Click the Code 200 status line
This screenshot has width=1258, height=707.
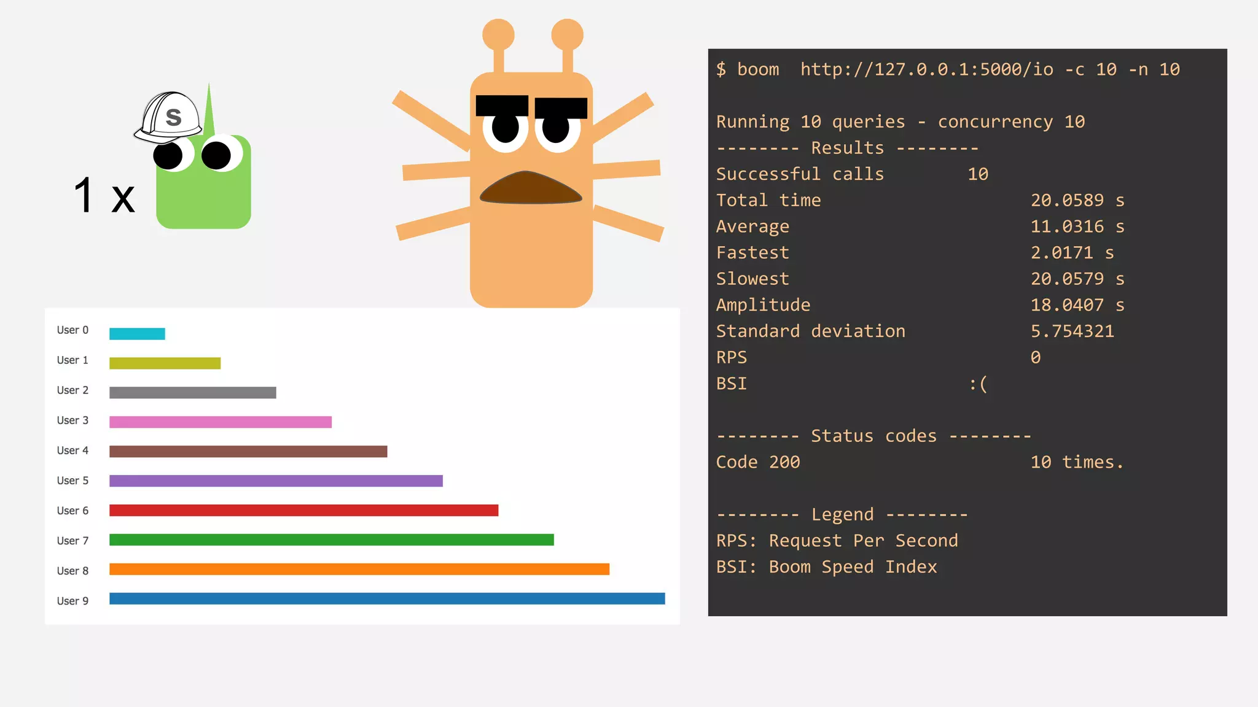pyautogui.click(x=758, y=462)
